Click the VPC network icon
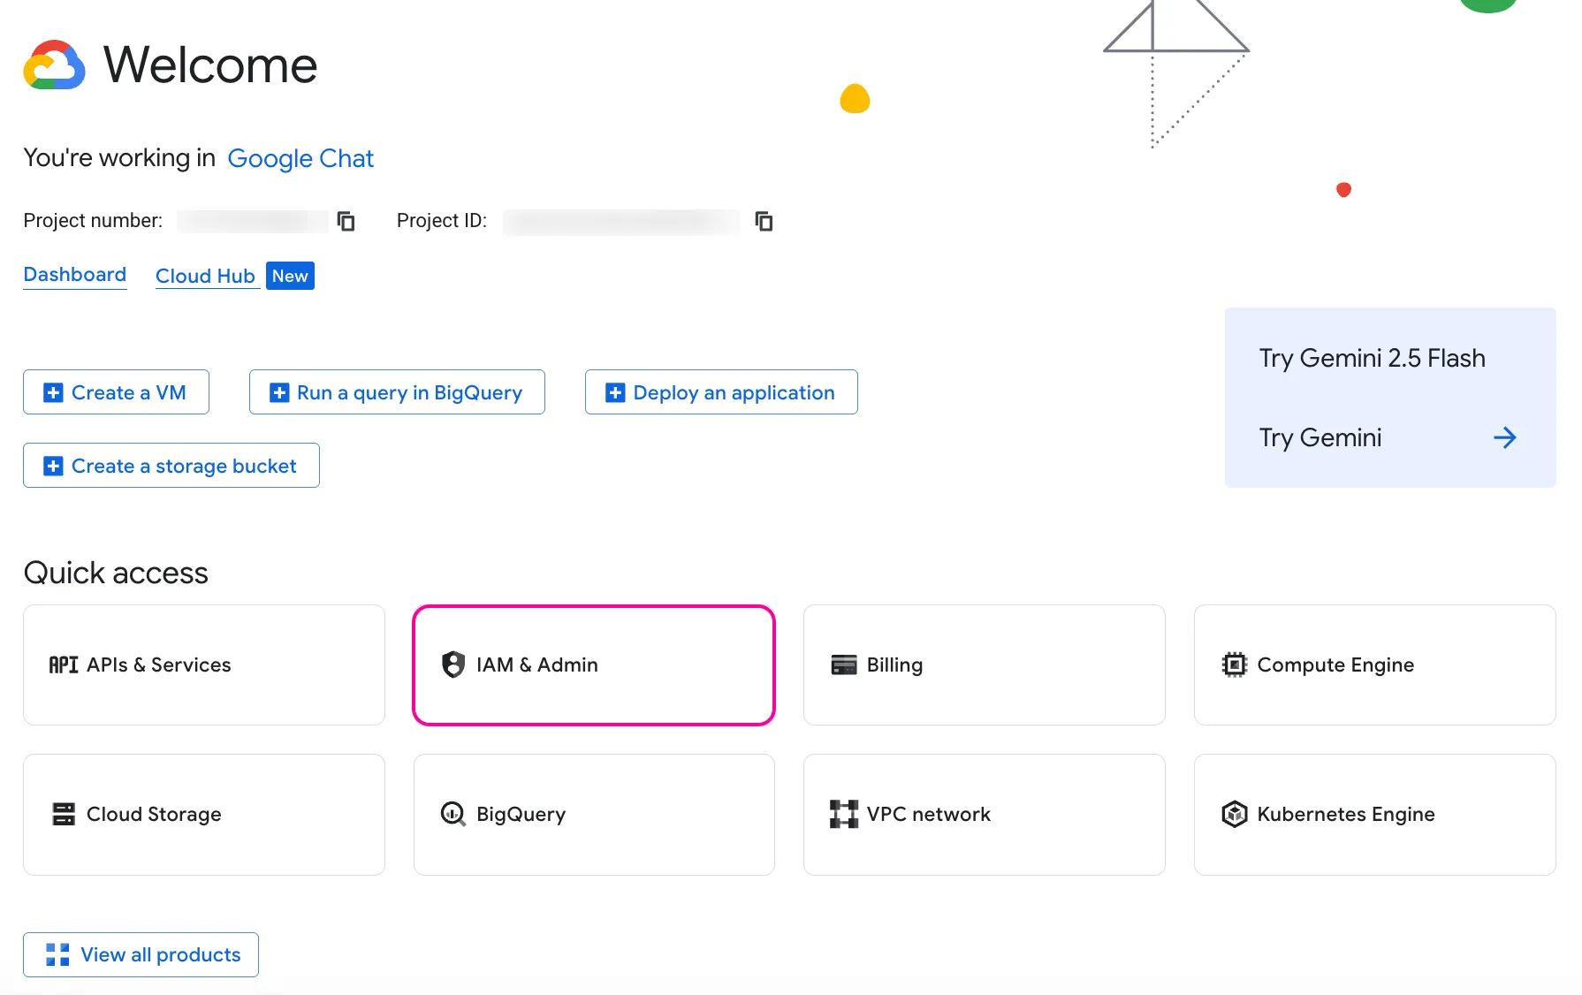The height and width of the screenshot is (995, 1582). pos(843,814)
